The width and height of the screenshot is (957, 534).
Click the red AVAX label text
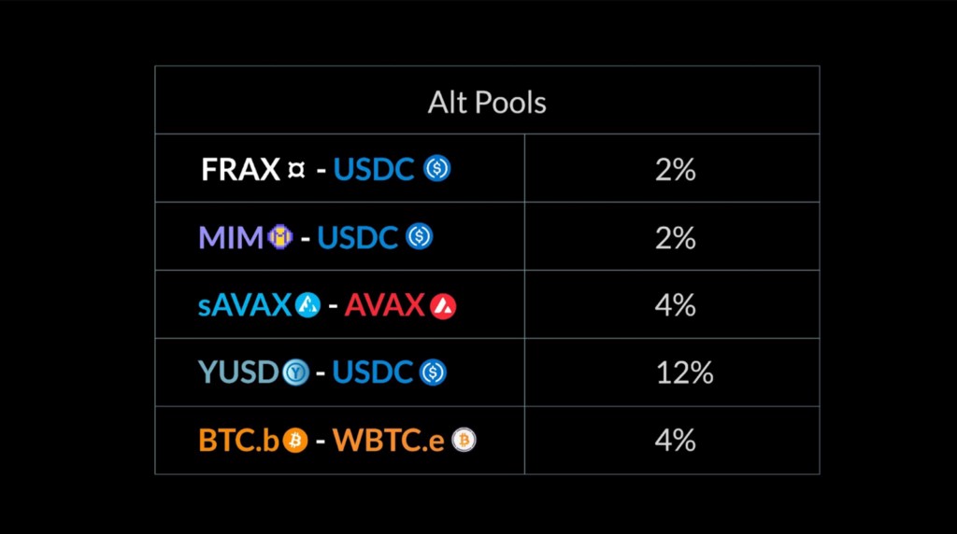[385, 304]
